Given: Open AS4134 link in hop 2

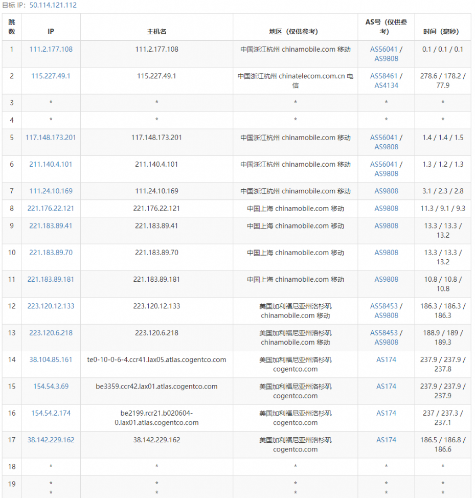Looking at the screenshot, I should [386, 85].
